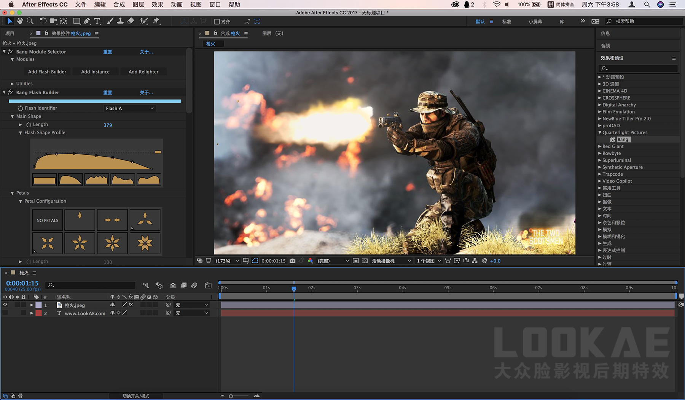Select the Pen tool
Image resolution: width=685 pixels, height=400 pixels.
[87, 21]
